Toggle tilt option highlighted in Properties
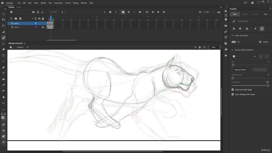The image size is (272, 153). tap(262, 28)
